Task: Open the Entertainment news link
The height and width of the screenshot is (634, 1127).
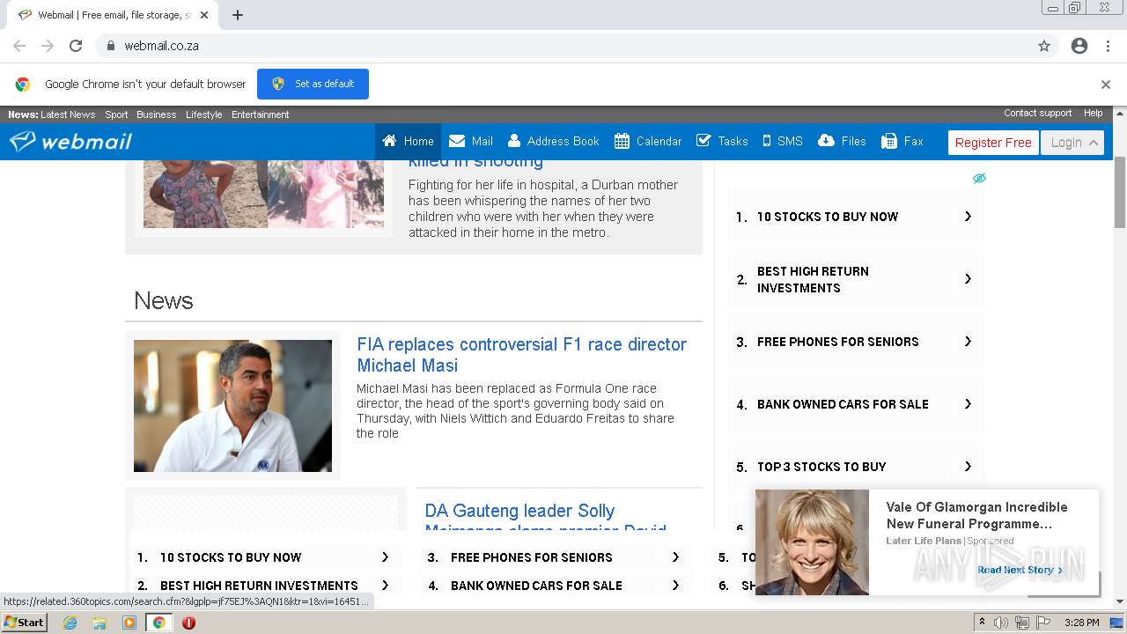Action: click(x=260, y=114)
